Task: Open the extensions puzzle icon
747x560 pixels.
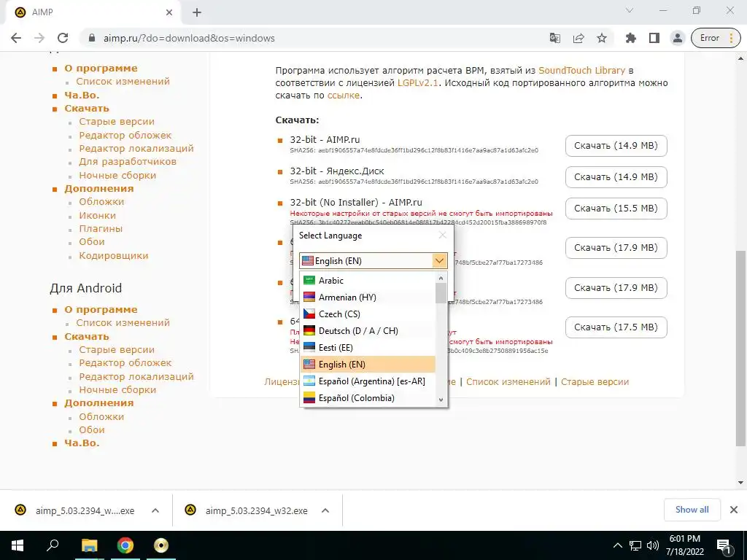Action: click(x=631, y=38)
